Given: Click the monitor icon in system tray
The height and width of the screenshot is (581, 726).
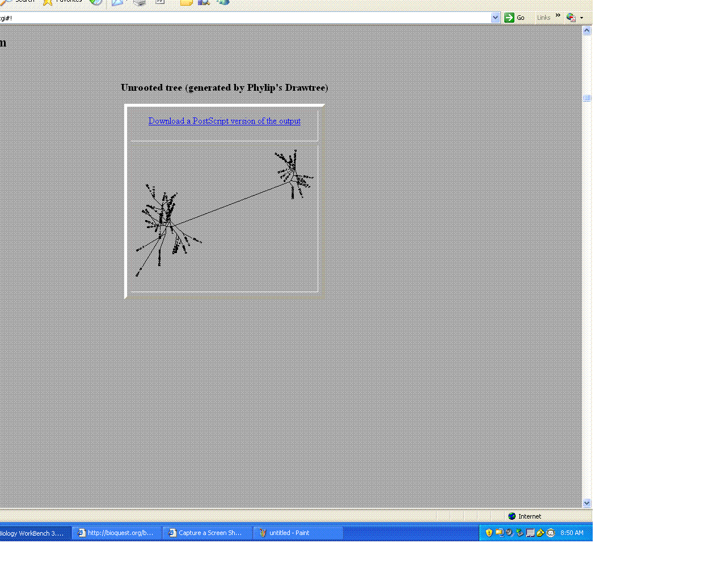Looking at the screenshot, I should click(530, 533).
